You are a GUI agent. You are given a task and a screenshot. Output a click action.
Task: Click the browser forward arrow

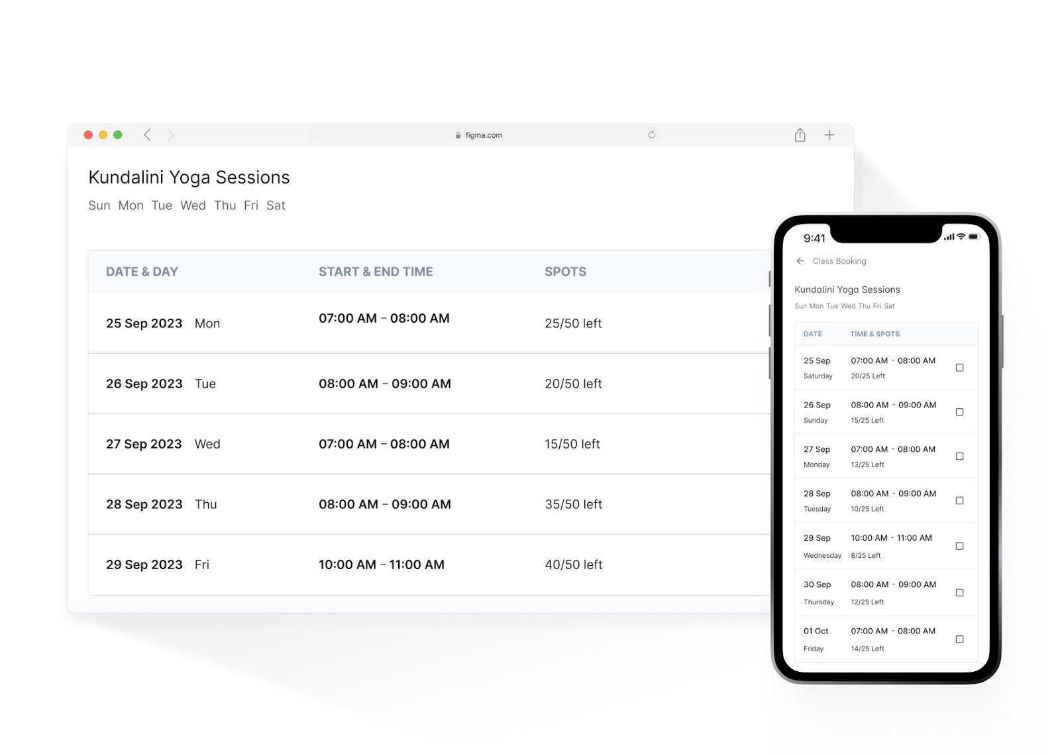click(x=171, y=135)
